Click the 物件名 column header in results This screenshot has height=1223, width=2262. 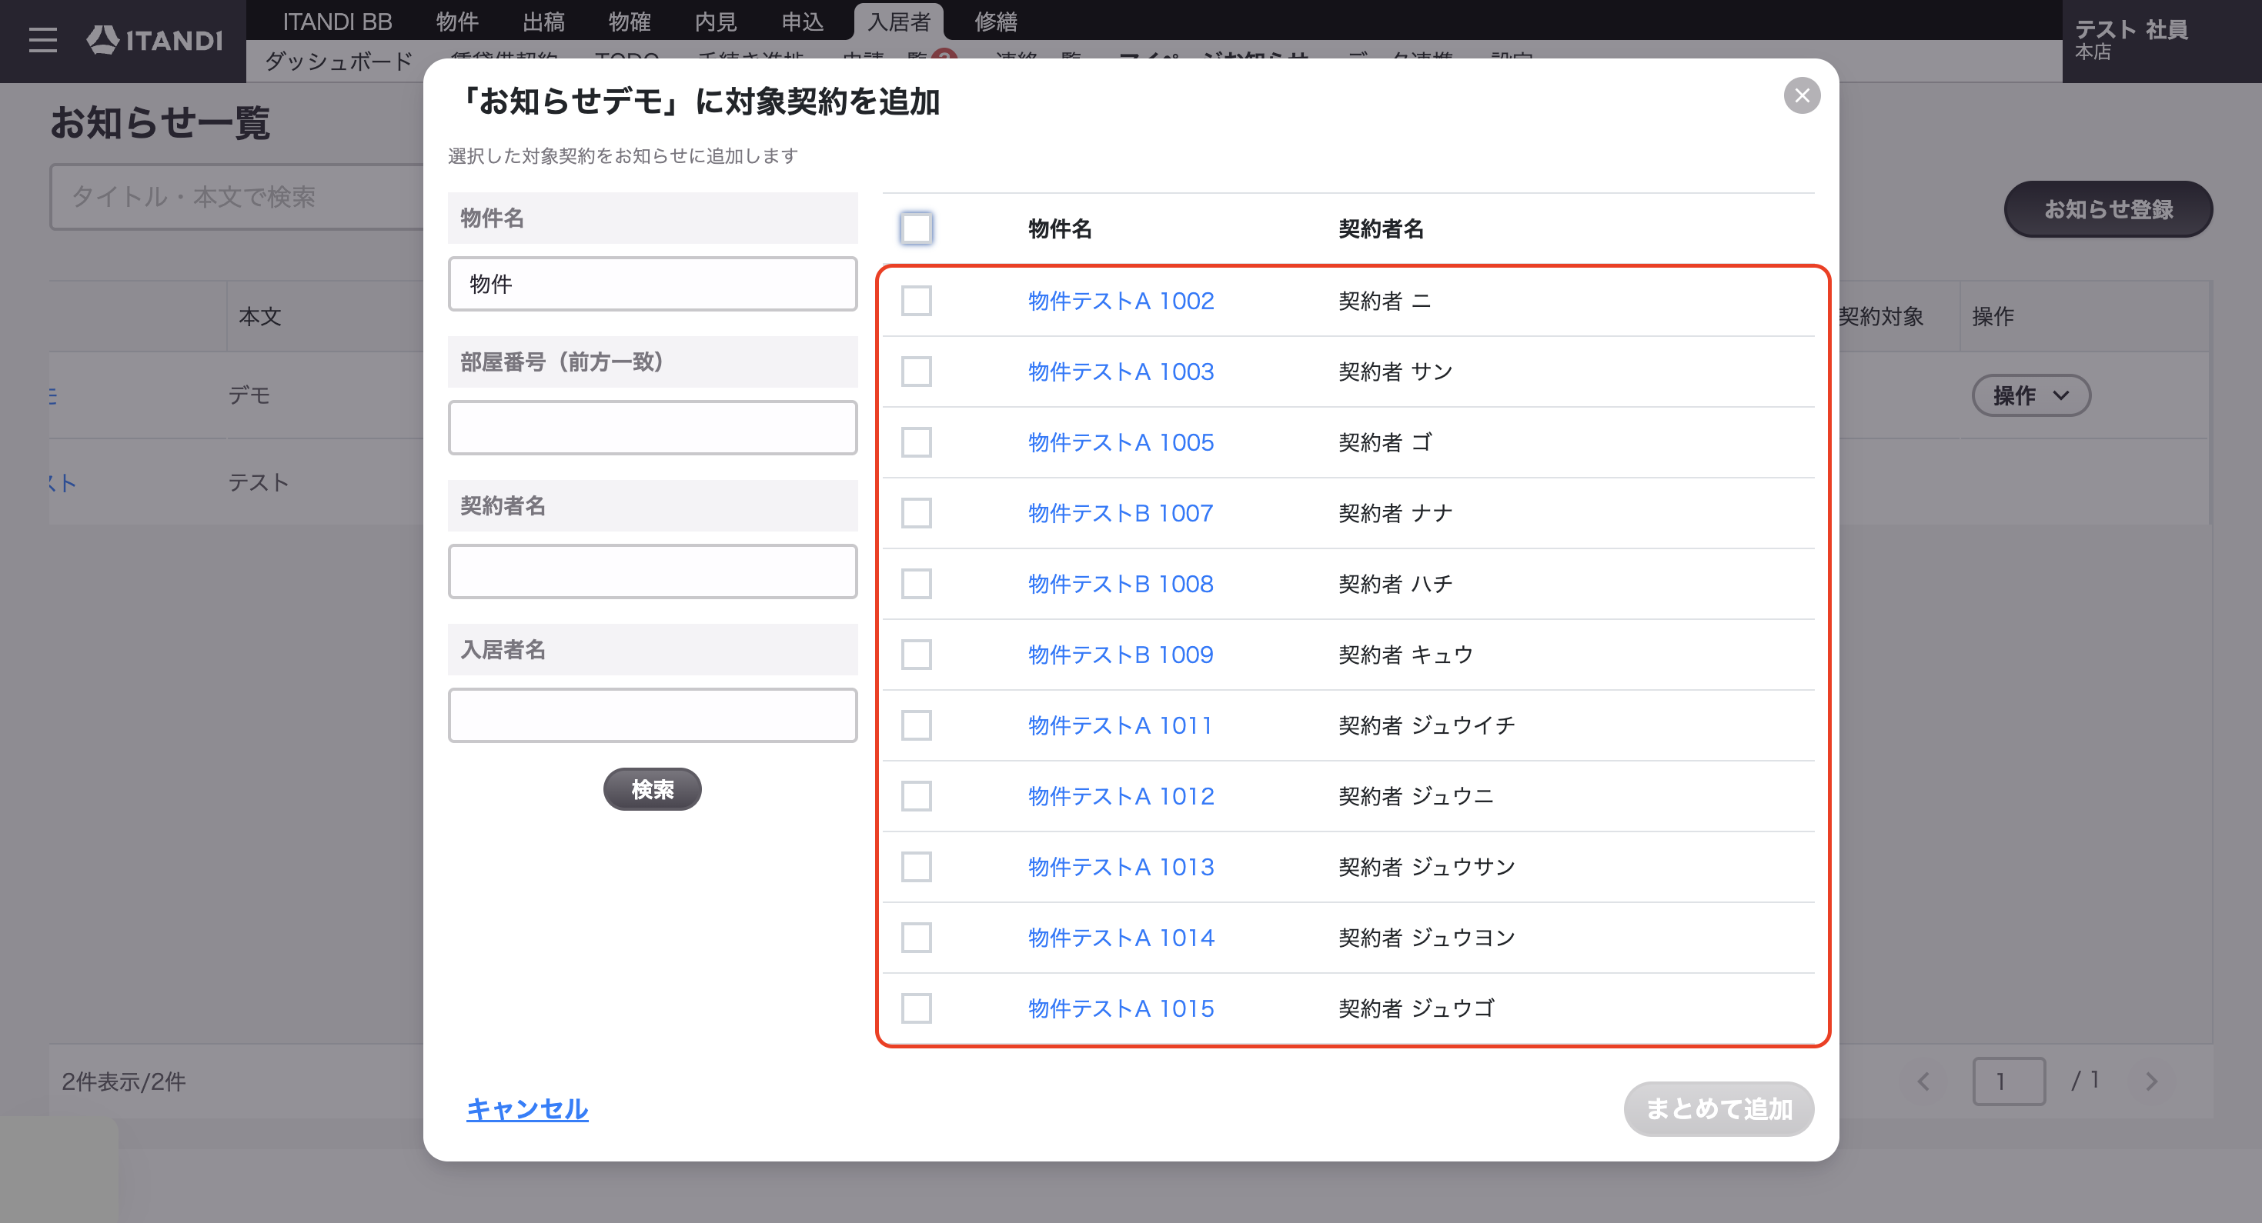click(x=1060, y=229)
